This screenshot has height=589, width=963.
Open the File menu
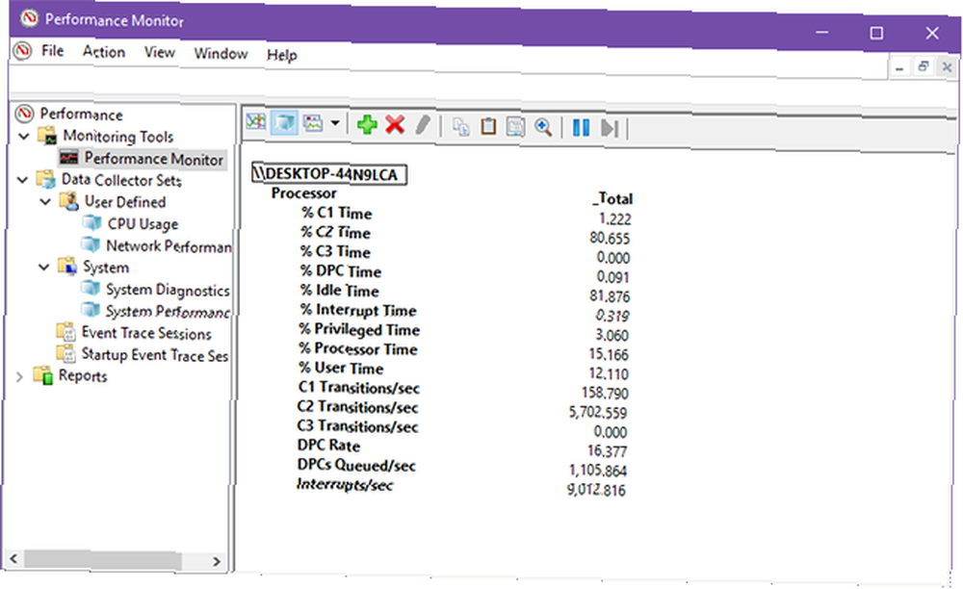click(x=52, y=51)
